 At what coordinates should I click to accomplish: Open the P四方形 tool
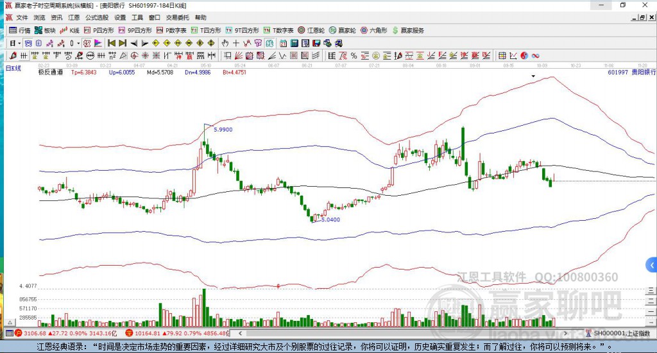(x=99, y=30)
